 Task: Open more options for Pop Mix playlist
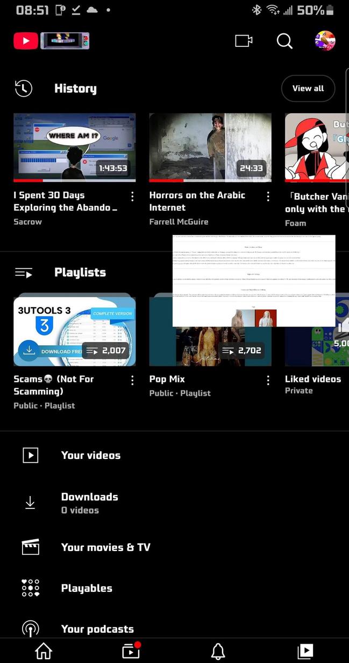tap(268, 380)
